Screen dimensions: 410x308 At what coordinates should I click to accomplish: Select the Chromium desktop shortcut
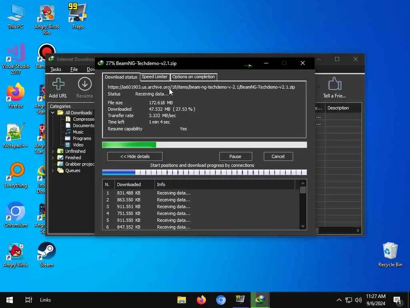tap(16, 215)
